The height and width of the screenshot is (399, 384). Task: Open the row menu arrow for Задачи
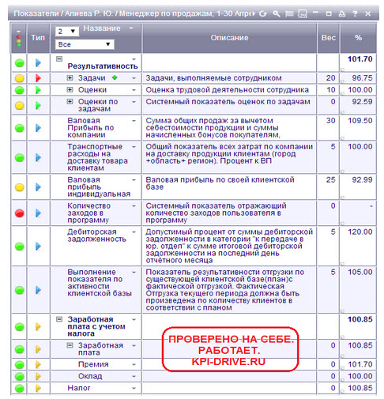[x=134, y=78]
